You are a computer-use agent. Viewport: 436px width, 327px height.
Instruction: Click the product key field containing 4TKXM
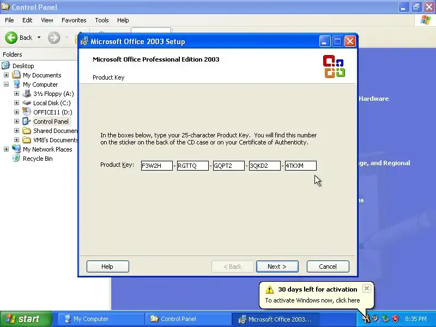click(x=301, y=166)
